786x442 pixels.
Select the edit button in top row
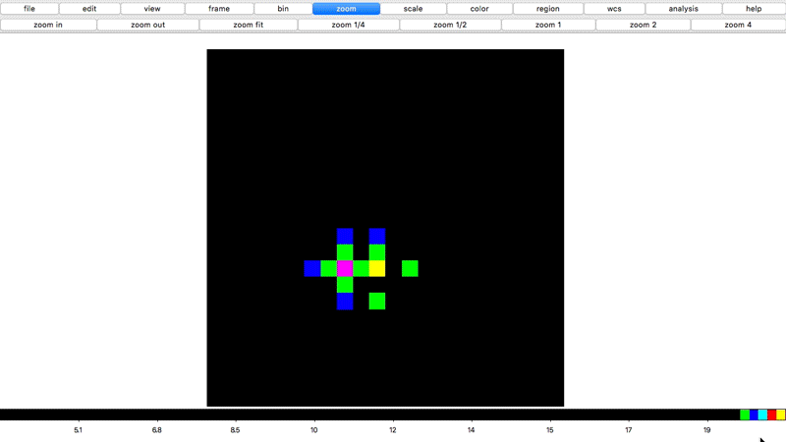click(89, 9)
